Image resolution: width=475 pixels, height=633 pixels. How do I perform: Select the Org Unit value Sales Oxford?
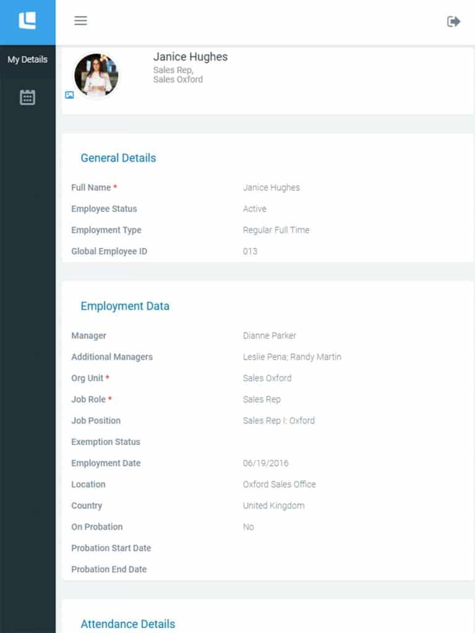click(267, 378)
